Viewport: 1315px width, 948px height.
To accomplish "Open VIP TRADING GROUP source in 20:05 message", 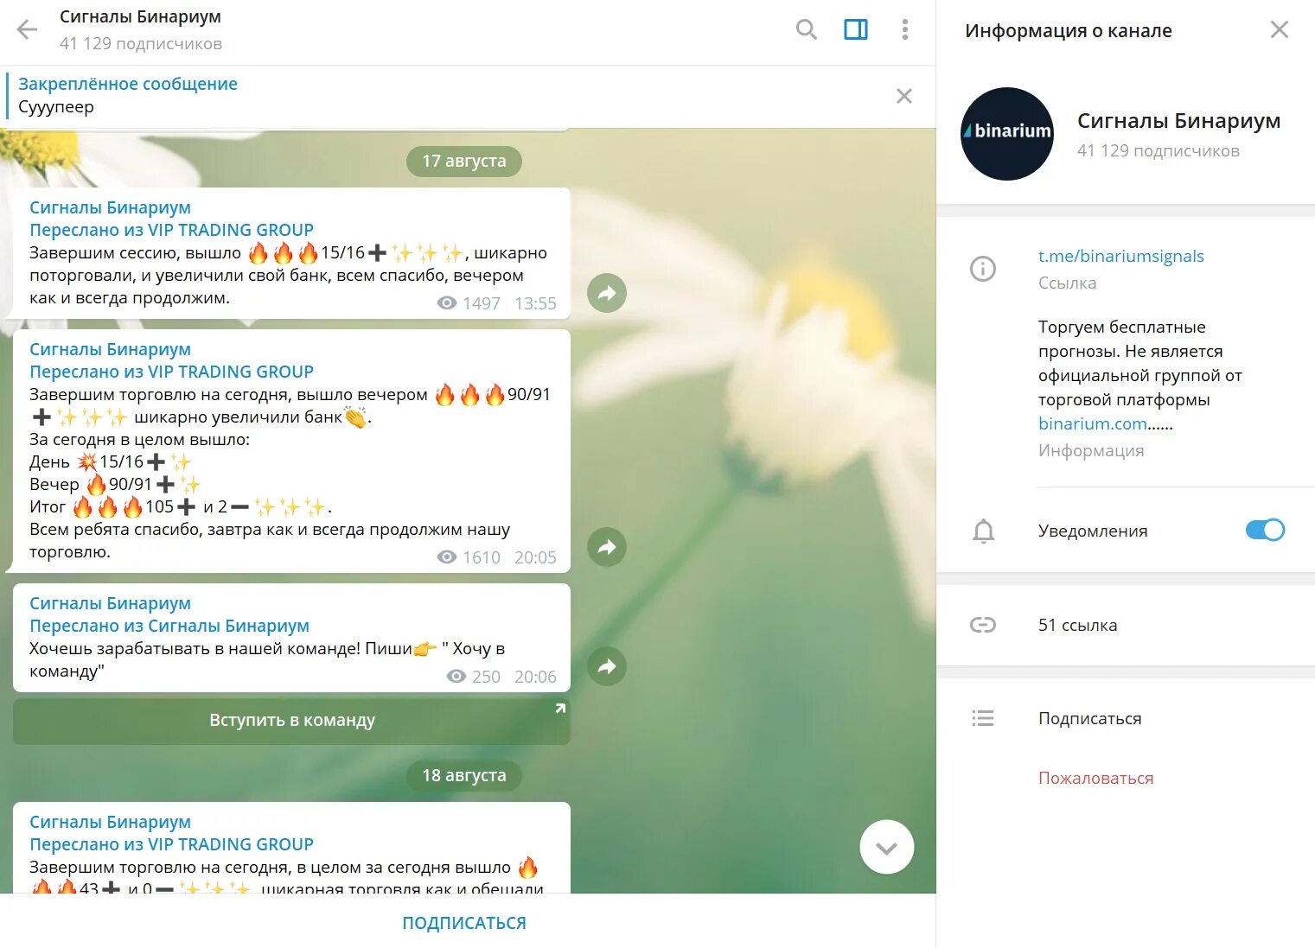I will pyautogui.click(x=231, y=372).
